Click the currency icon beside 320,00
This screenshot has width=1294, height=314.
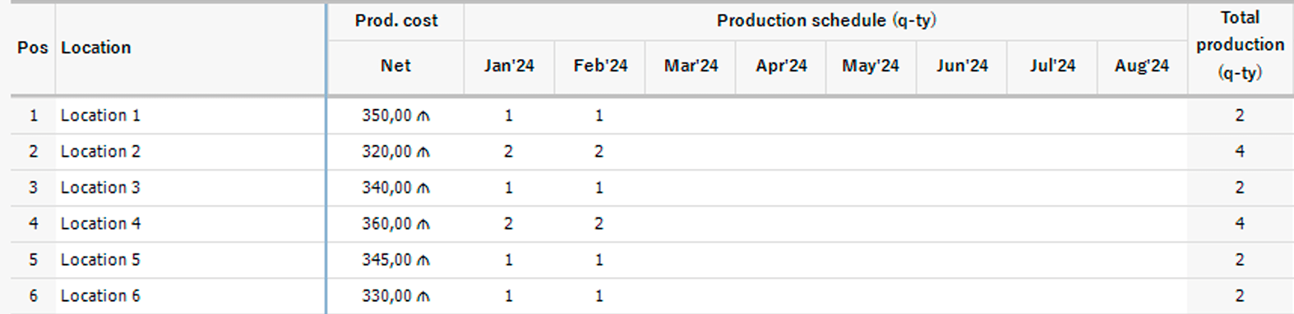point(423,152)
